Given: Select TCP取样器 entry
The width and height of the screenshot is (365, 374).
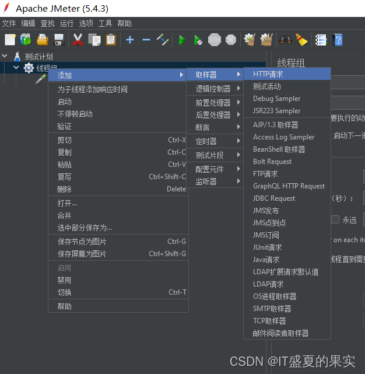Looking at the screenshot, I should (x=287, y=321).
